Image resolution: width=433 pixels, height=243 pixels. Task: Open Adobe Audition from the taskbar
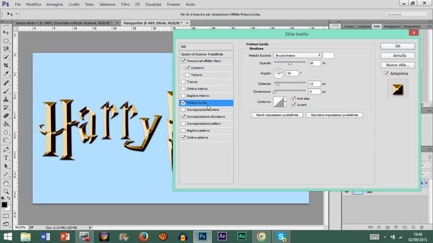[242, 236]
